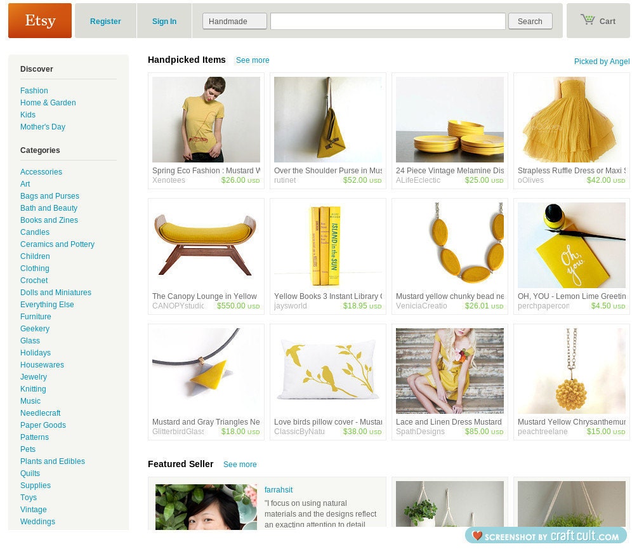Open the Handmade search category dropdown
The width and height of the screenshot is (632, 549).
coord(235,22)
